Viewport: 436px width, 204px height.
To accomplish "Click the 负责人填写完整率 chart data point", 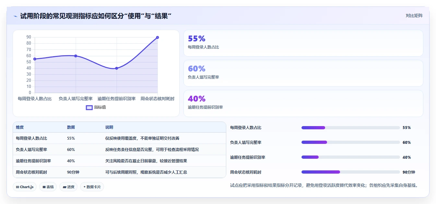I will point(76,56).
